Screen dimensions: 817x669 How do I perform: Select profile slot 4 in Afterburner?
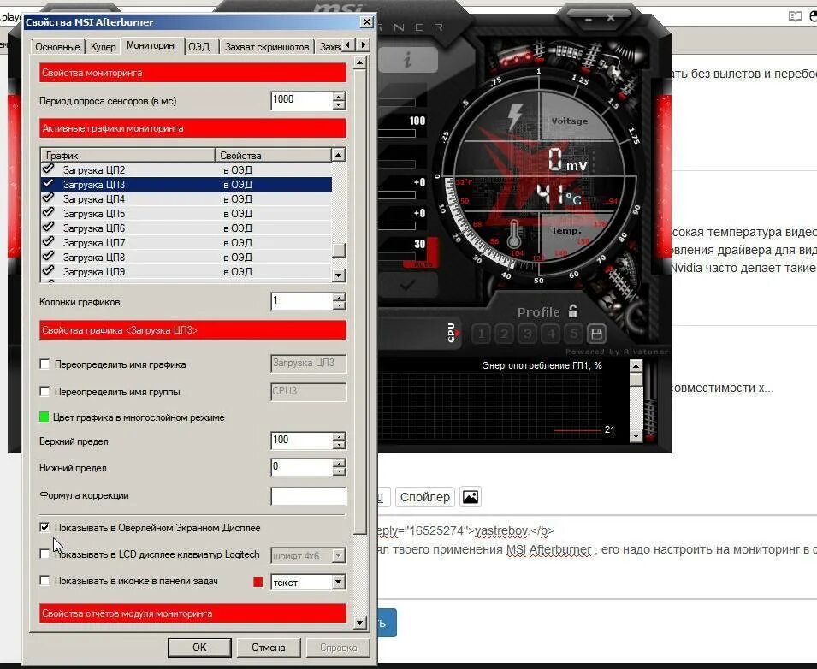(x=551, y=334)
